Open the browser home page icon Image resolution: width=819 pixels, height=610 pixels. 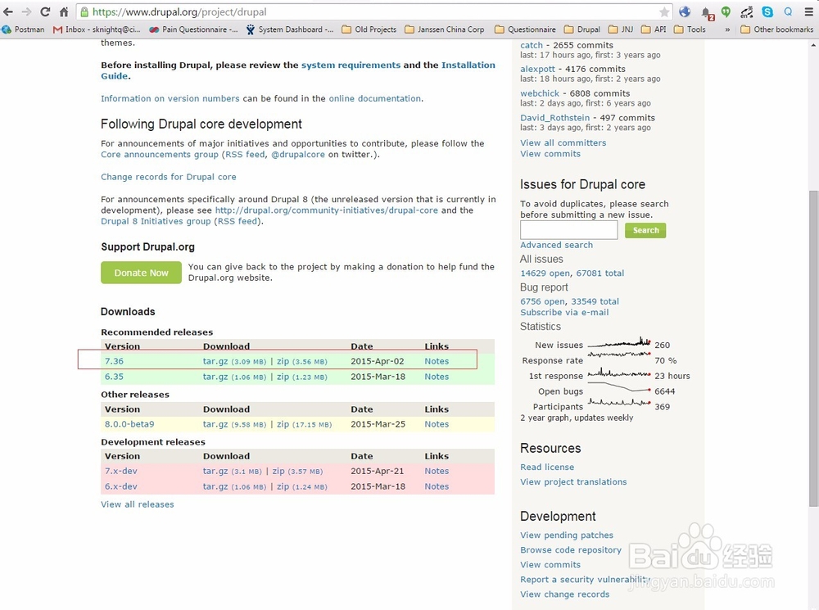[x=64, y=11]
